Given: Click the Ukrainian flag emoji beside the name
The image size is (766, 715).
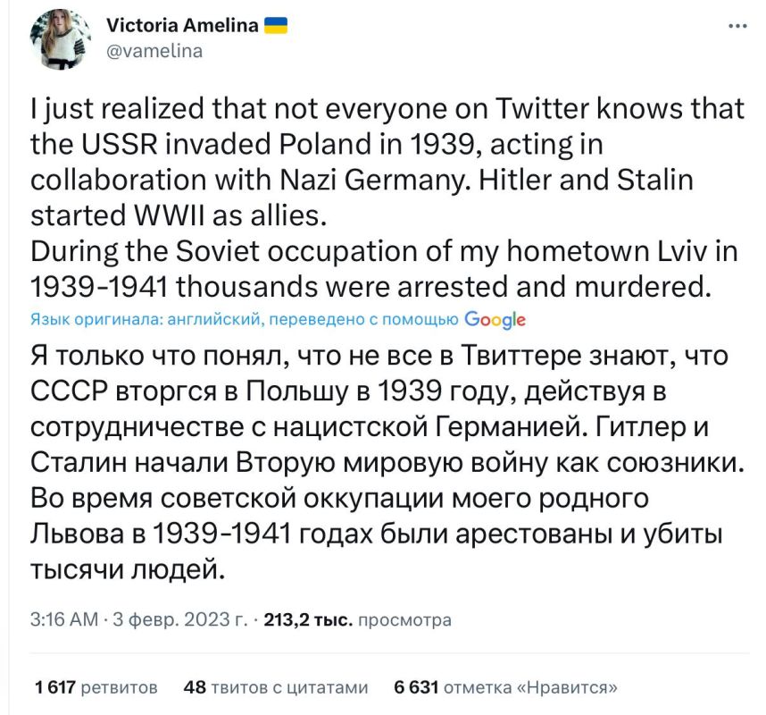Looking at the screenshot, I should (x=275, y=27).
